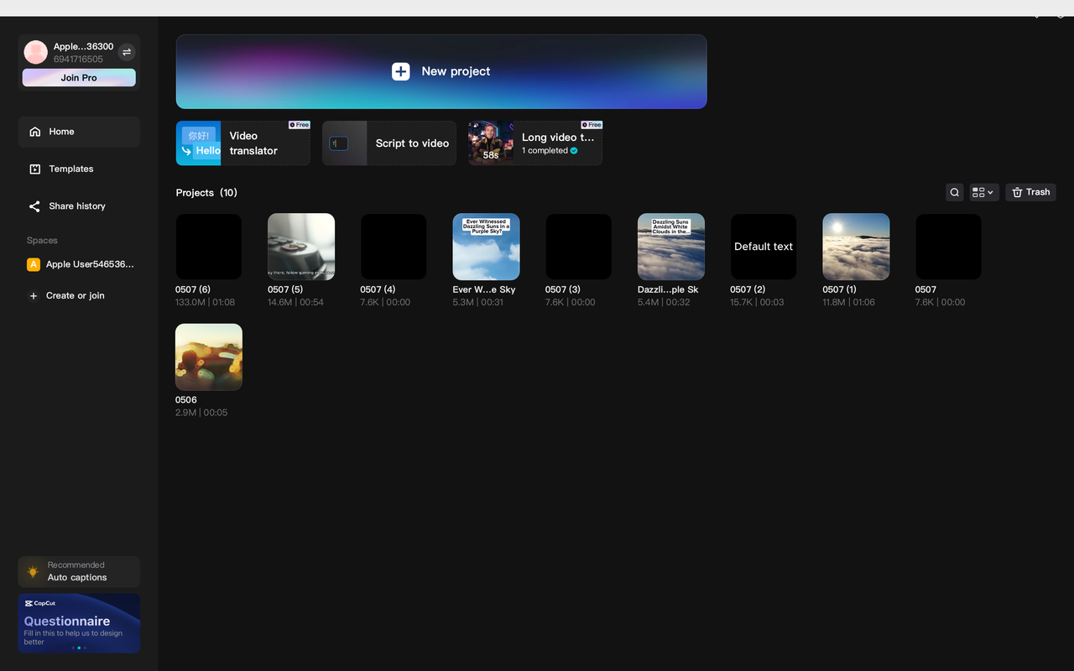The image size is (1074, 671).
Task: Open the Video translator tool
Action: pyautogui.click(x=242, y=143)
